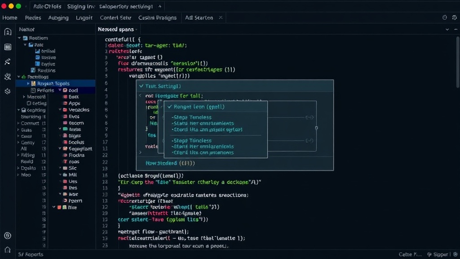Select the 'Stiging Inv' title bar tab
This screenshot has height=259, width=460.
[x=81, y=6]
